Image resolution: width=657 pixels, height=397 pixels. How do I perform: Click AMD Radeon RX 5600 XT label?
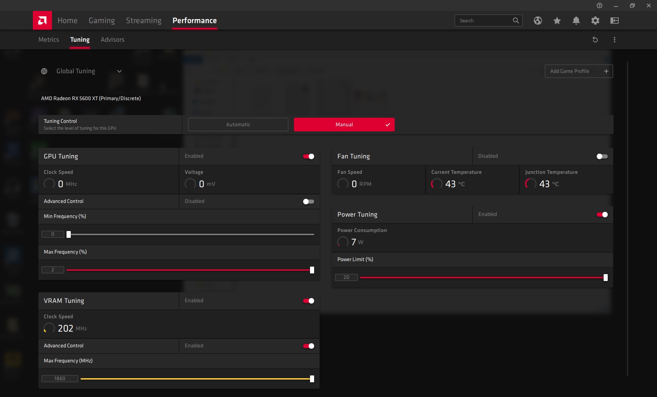tap(91, 99)
